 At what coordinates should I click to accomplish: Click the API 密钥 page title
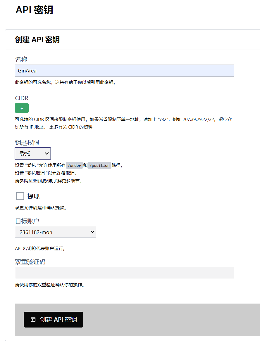point(35,10)
